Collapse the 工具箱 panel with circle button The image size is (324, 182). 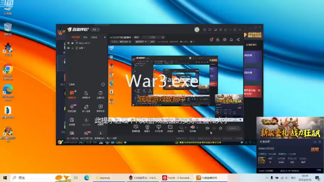pyautogui.click(x=103, y=85)
